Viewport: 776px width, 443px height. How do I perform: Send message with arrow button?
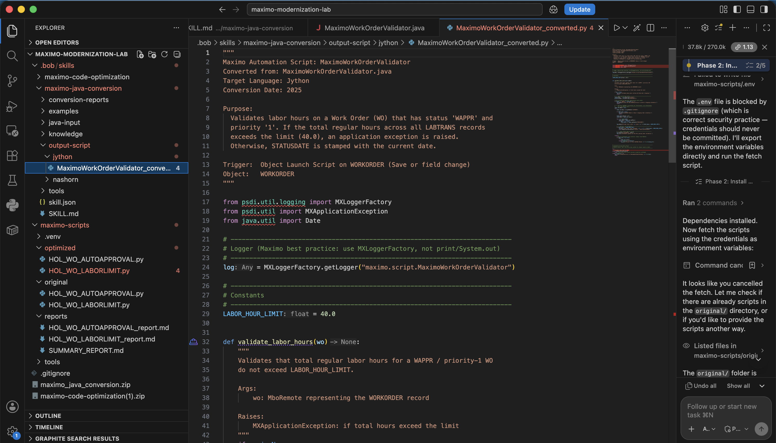(761, 429)
